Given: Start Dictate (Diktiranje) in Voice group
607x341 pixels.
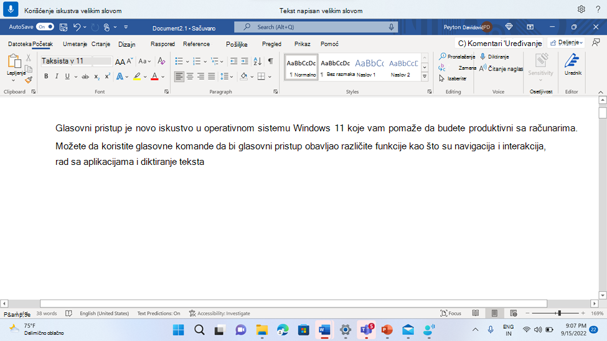Looking at the screenshot, I should click(494, 57).
